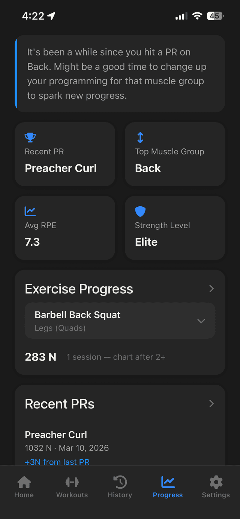Screen dimensions: 240x519
Task: Click the line chart icon above Avg RPE
Action: [30, 211]
